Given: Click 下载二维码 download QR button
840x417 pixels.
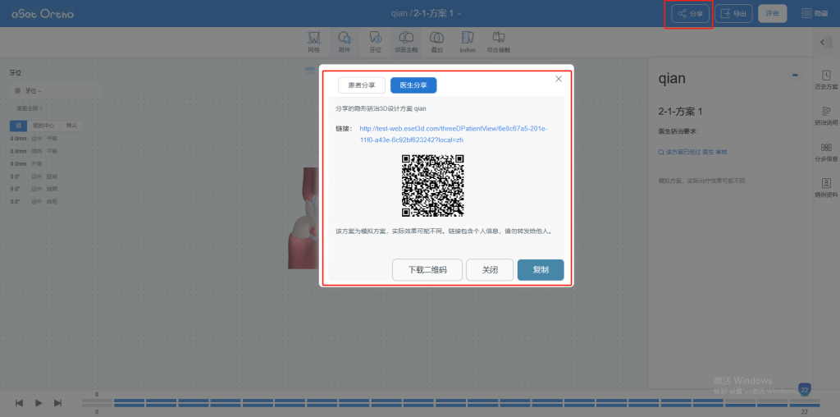Looking at the screenshot, I should (x=427, y=270).
